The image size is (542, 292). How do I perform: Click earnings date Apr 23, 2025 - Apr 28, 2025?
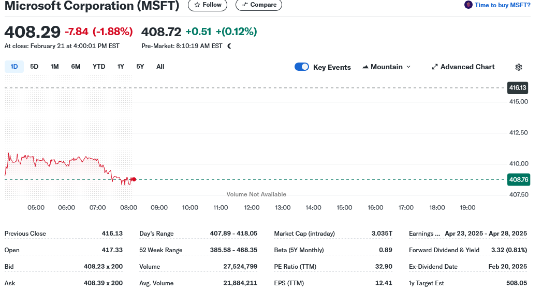[x=486, y=234]
